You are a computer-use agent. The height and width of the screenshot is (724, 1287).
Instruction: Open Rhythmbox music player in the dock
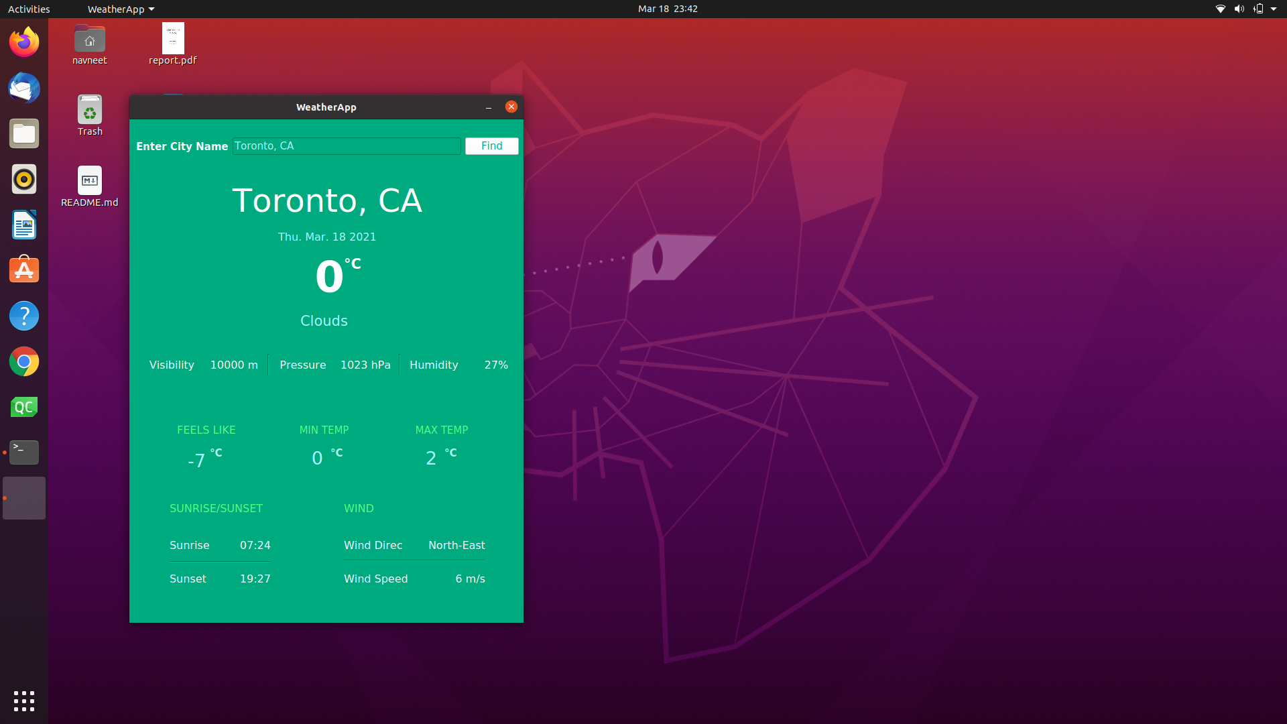pyautogui.click(x=24, y=179)
